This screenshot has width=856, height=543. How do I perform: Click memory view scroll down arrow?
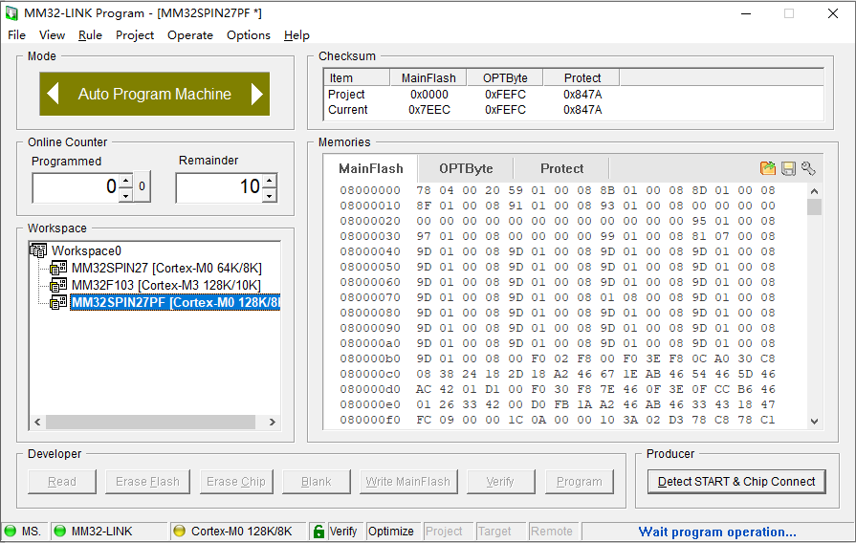pyautogui.click(x=814, y=421)
